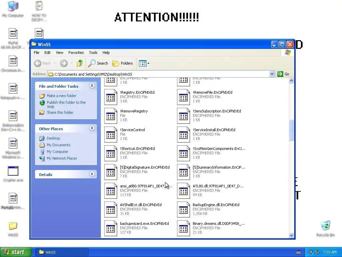Viewport: 342px width, 257px height.
Task: Open the Favorites menu
Action: [76, 53]
